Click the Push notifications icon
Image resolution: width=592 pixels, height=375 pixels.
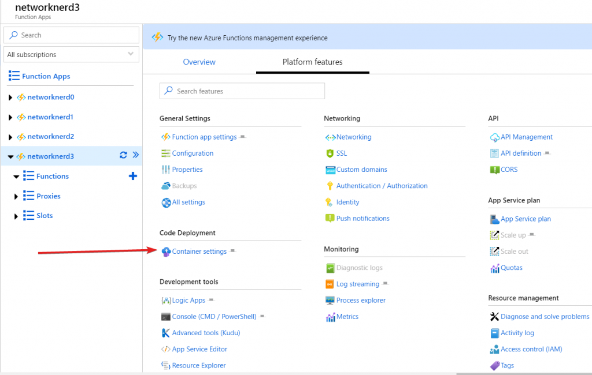[x=330, y=218]
